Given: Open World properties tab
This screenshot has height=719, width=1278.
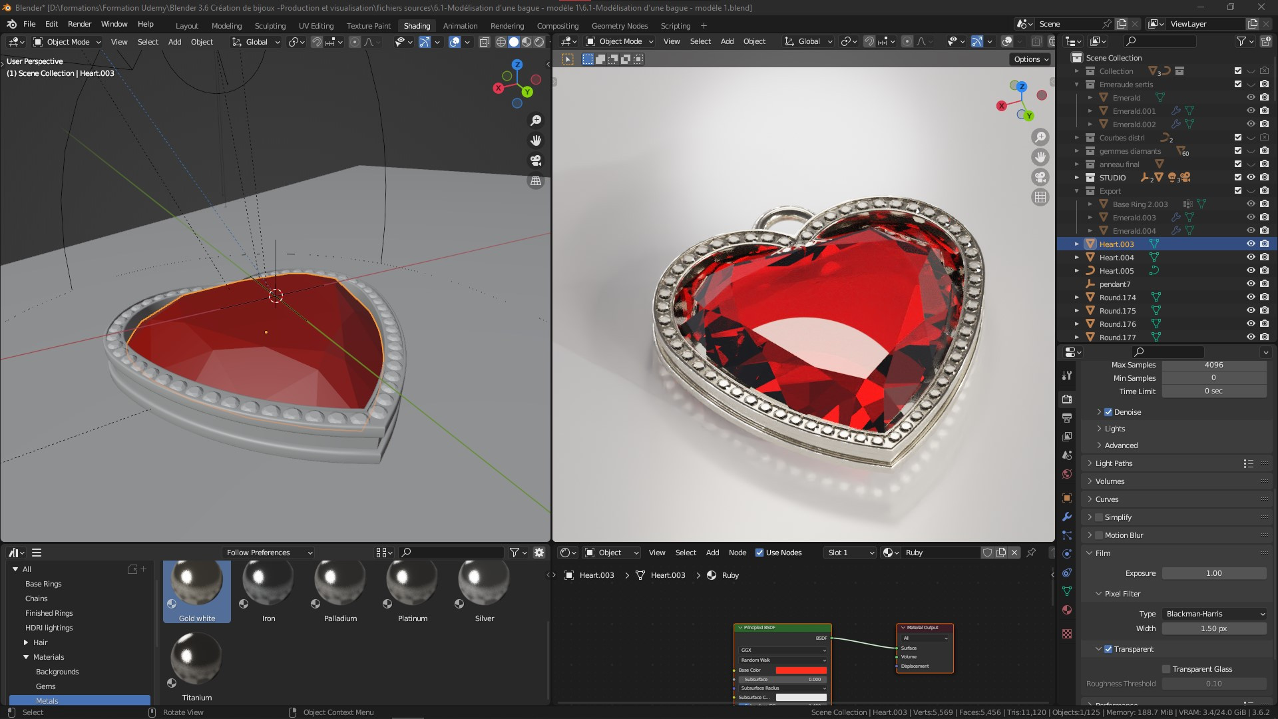Looking at the screenshot, I should click(1067, 474).
